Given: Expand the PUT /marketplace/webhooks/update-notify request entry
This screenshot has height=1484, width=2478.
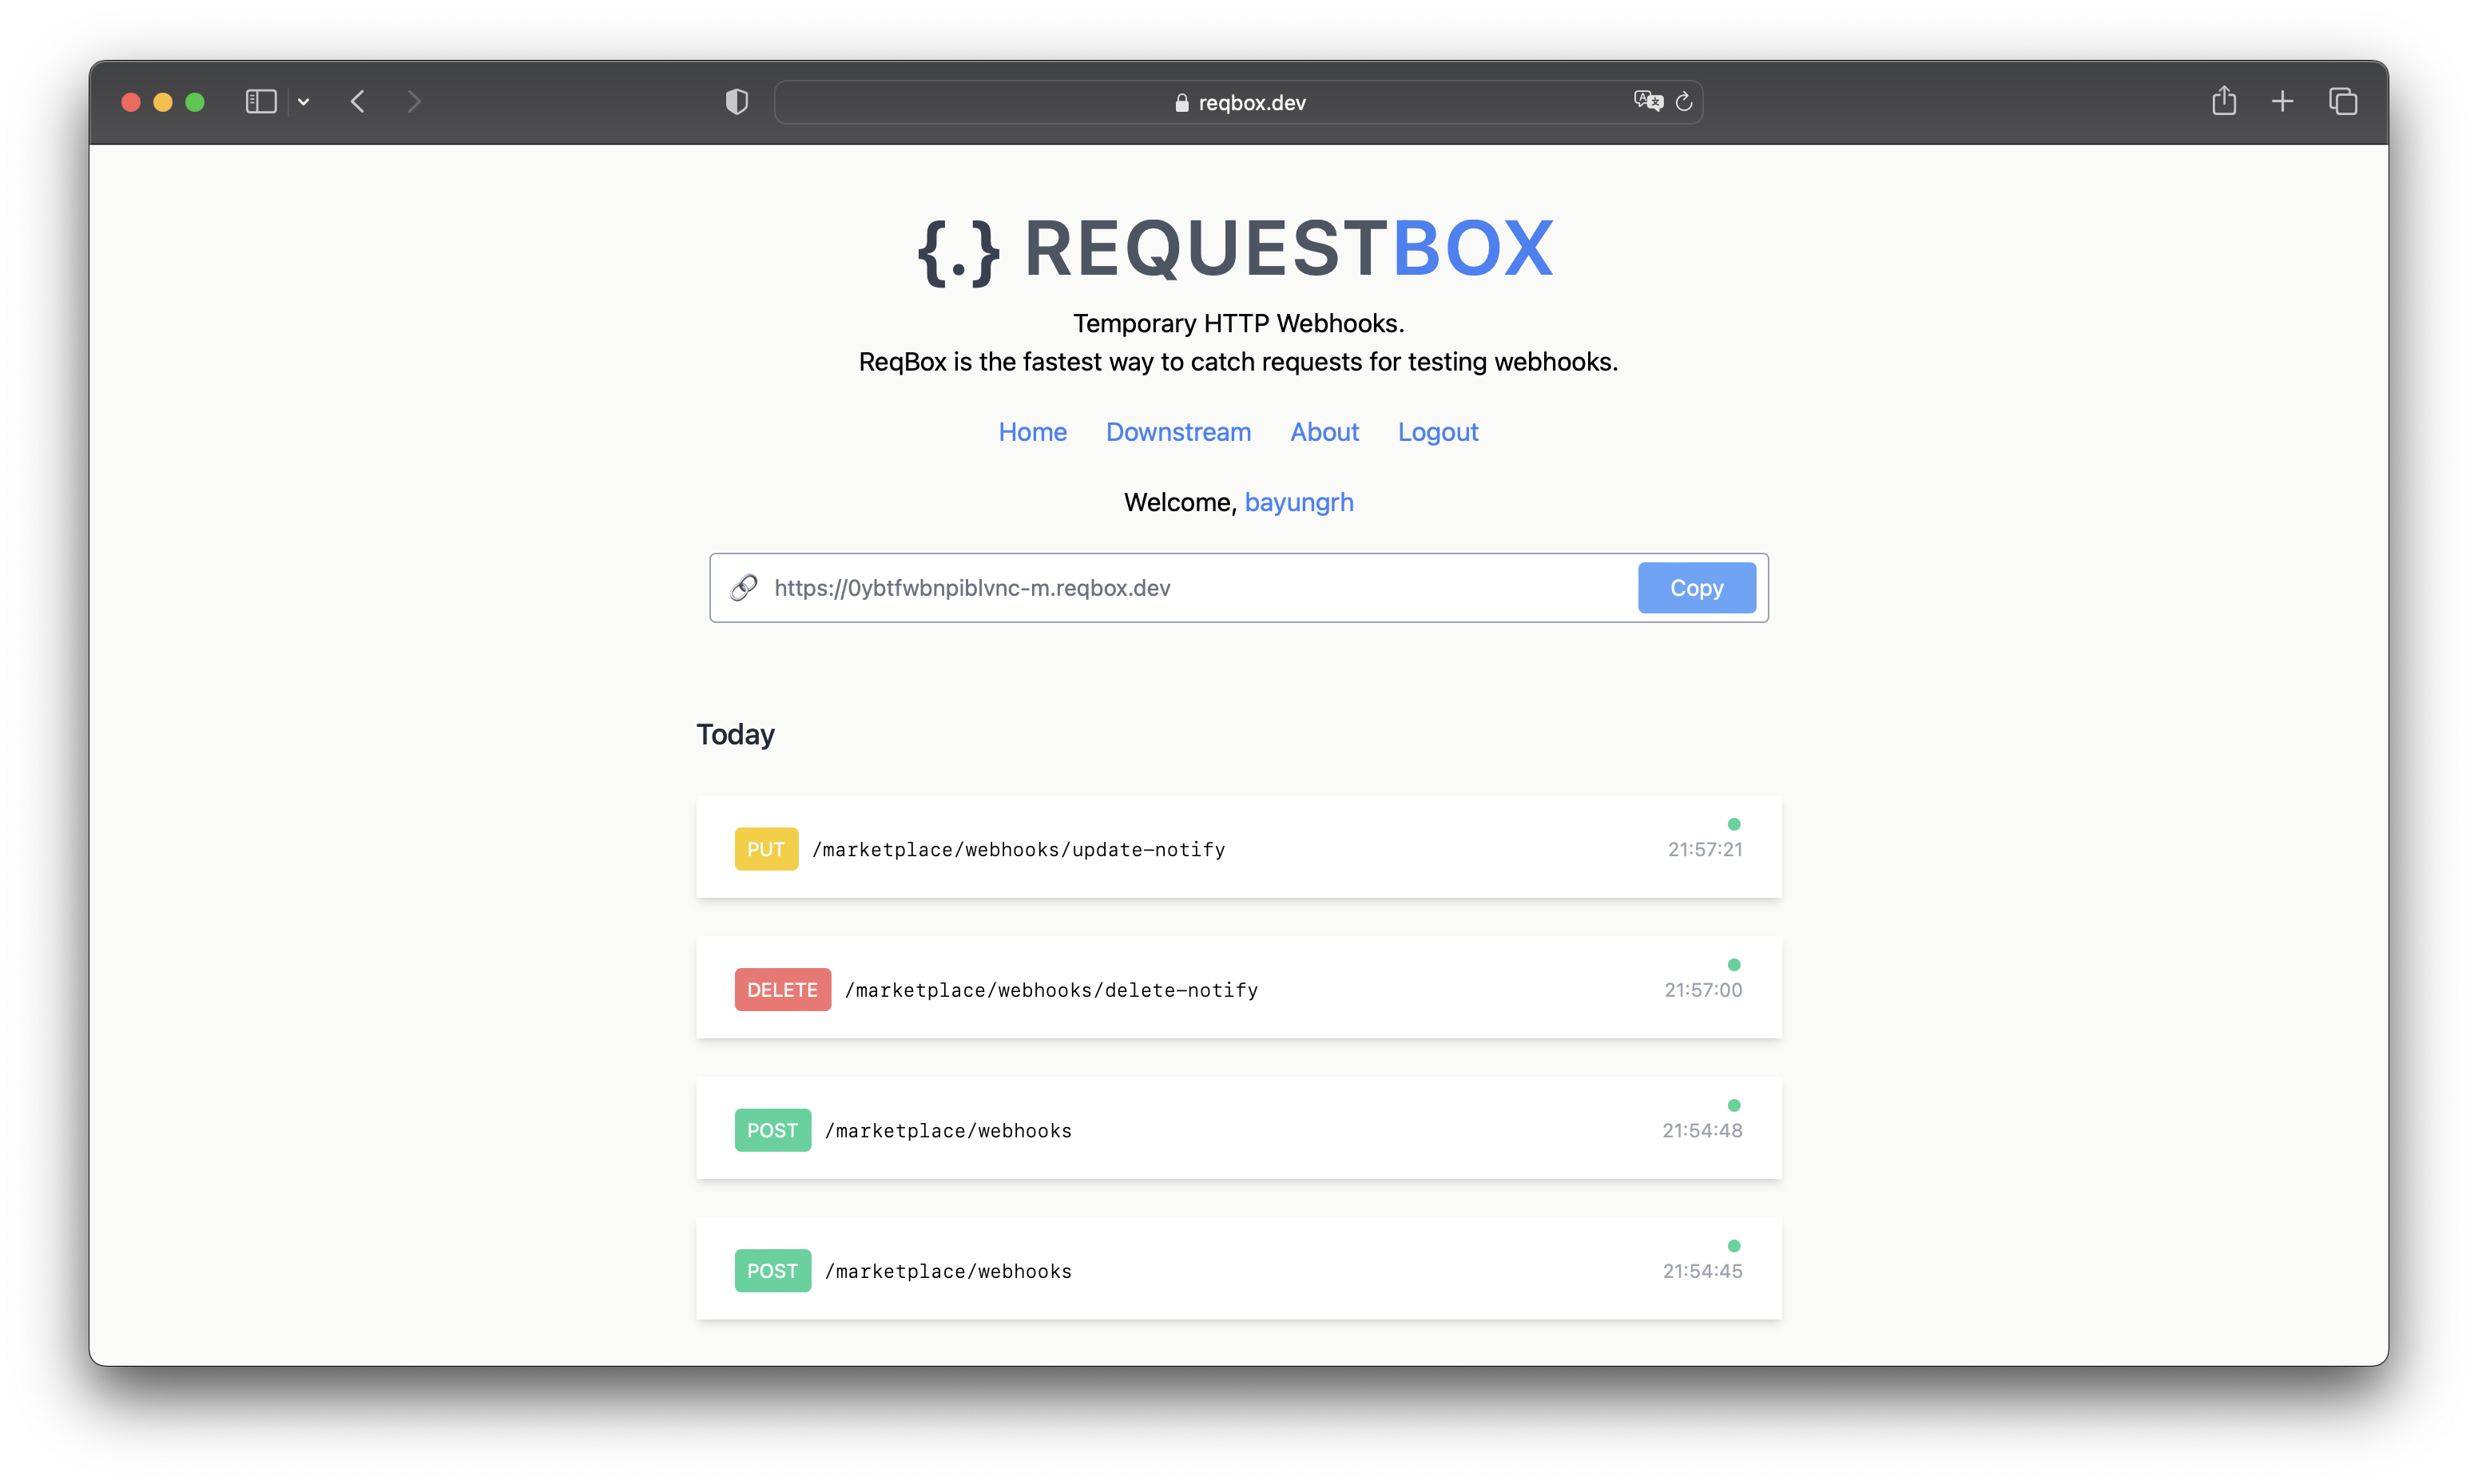Looking at the screenshot, I should [x=1238, y=848].
